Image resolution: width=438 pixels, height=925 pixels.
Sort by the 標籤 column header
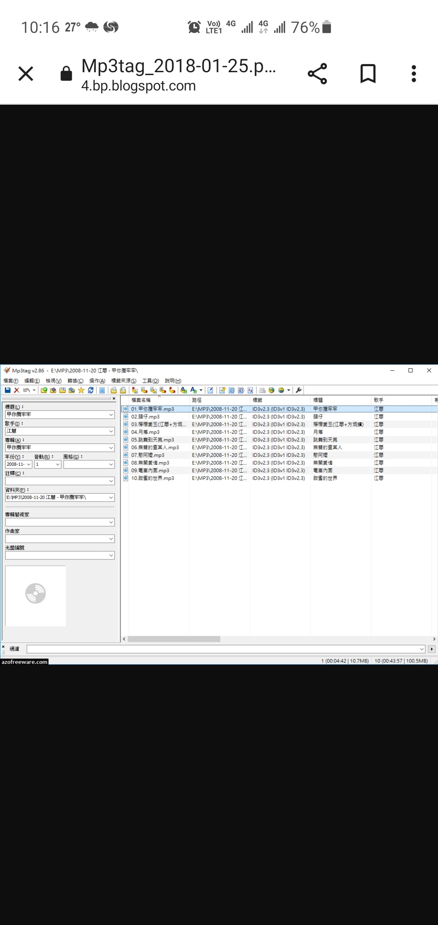[280, 400]
